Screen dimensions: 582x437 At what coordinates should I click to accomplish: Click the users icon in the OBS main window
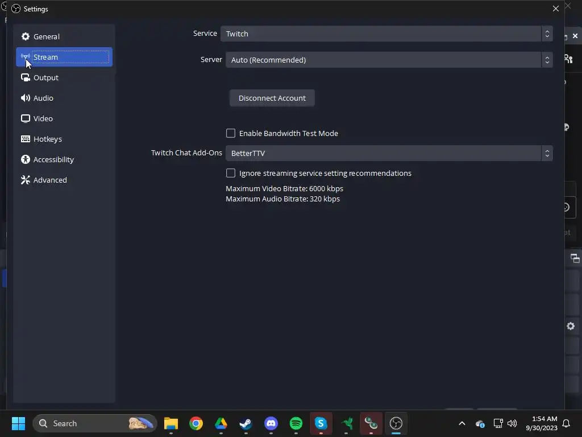tap(568, 59)
